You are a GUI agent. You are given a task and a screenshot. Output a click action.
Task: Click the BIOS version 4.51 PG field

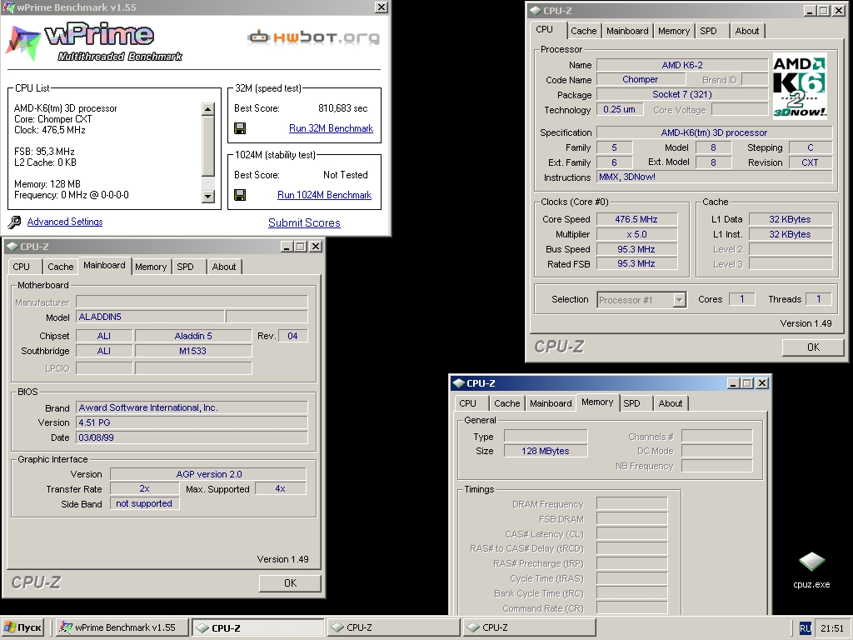[x=192, y=422]
